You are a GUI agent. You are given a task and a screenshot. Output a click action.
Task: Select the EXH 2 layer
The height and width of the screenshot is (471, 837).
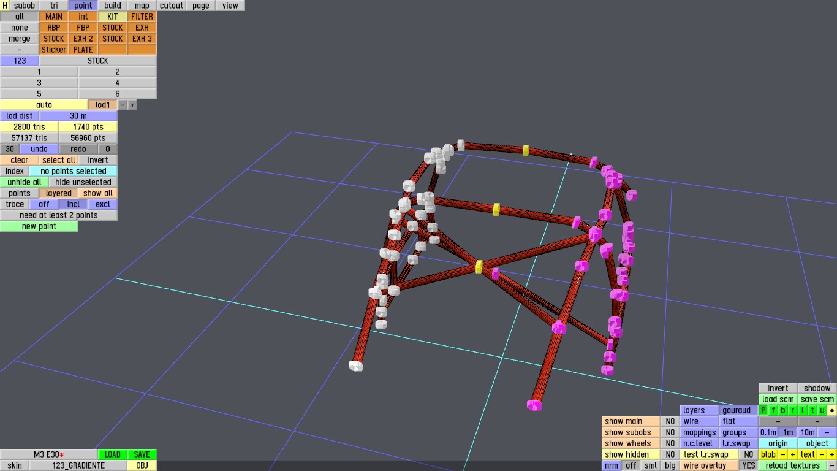[83, 39]
